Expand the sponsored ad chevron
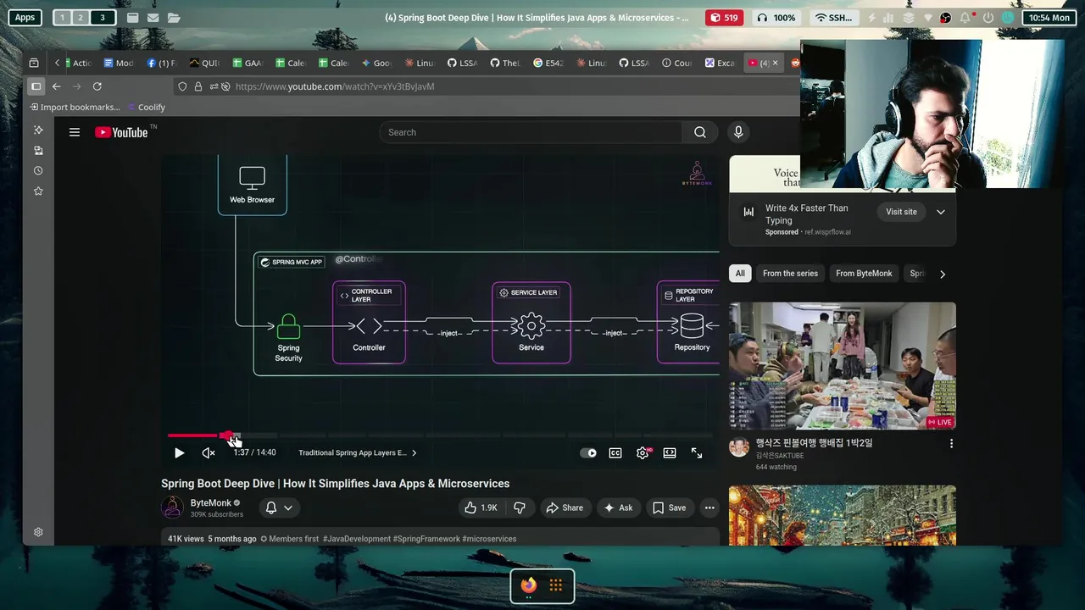1085x610 pixels. [x=941, y=212]
